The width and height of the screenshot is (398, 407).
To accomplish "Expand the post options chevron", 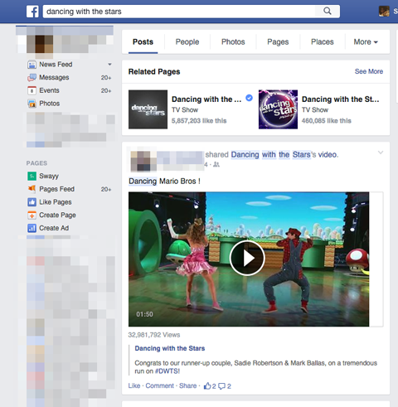I will 381,153.
